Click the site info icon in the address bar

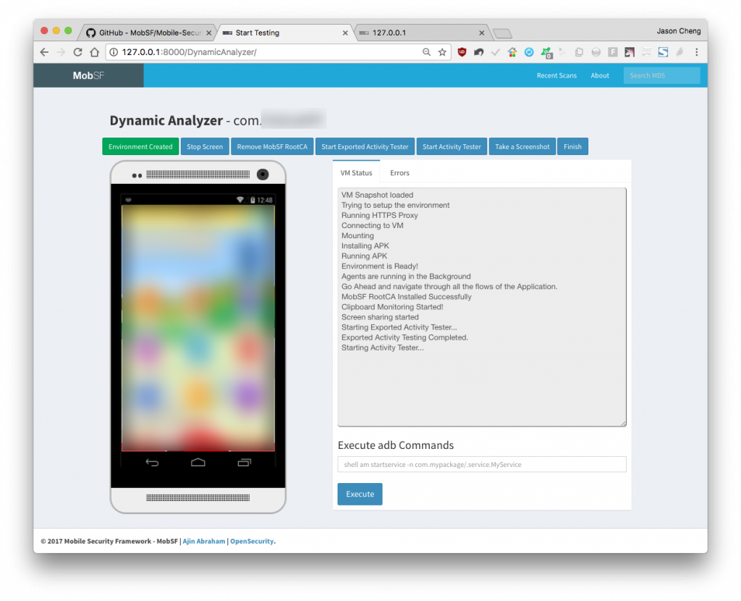tap(114, 52)
